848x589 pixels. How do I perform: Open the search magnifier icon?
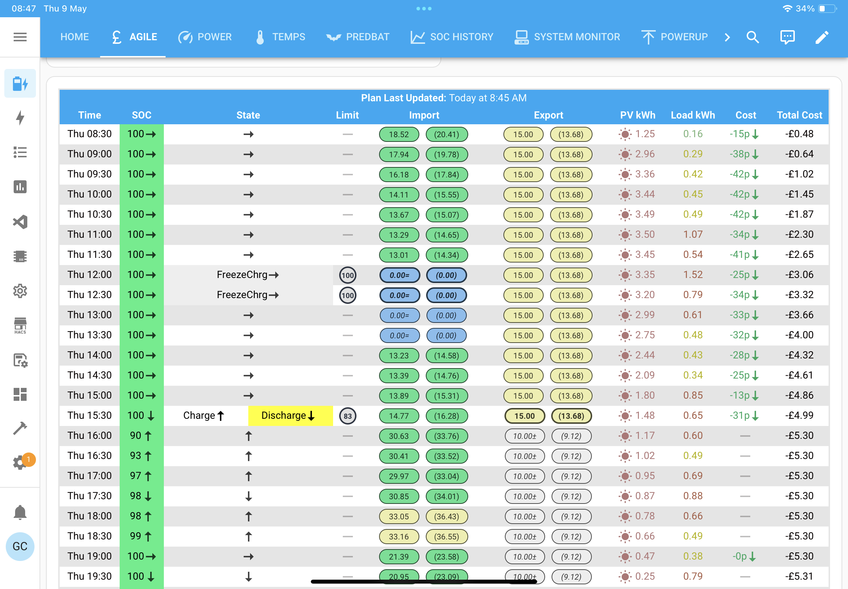point(752,37)
